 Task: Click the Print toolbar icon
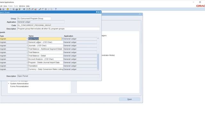tap(16, 9)
